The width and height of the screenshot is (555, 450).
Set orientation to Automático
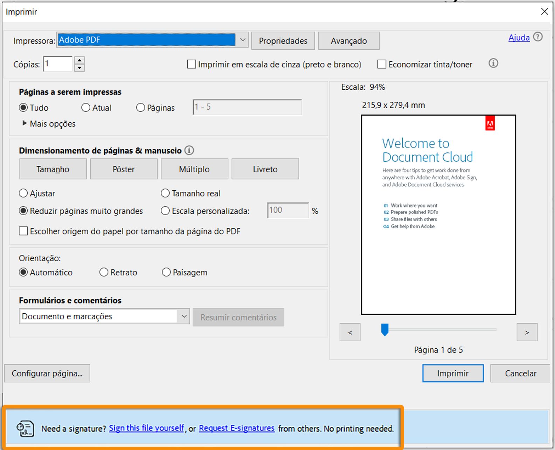tap(23, 272)
